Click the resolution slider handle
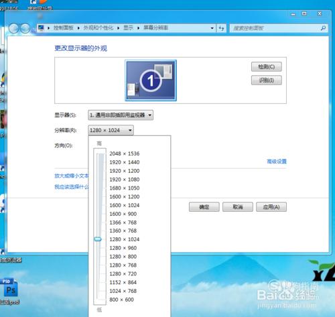335x317 pixels. 98,239
